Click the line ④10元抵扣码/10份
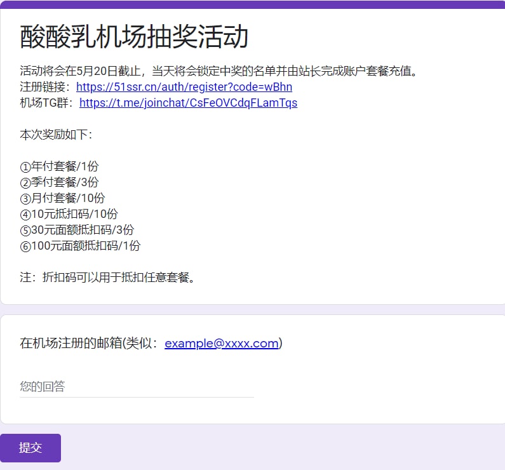This screenshot has height=470, width=505. click(x=69, y=214)
